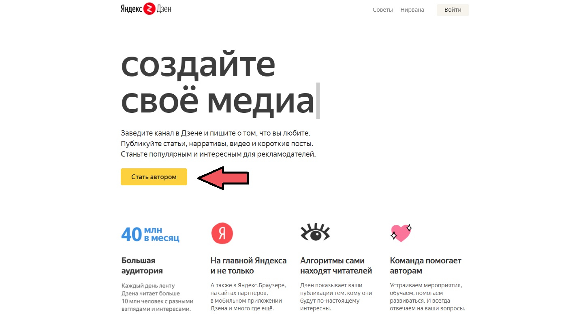Click the red arrow pointing left
This screenshot has height=316, width=583.
point(223,178)
